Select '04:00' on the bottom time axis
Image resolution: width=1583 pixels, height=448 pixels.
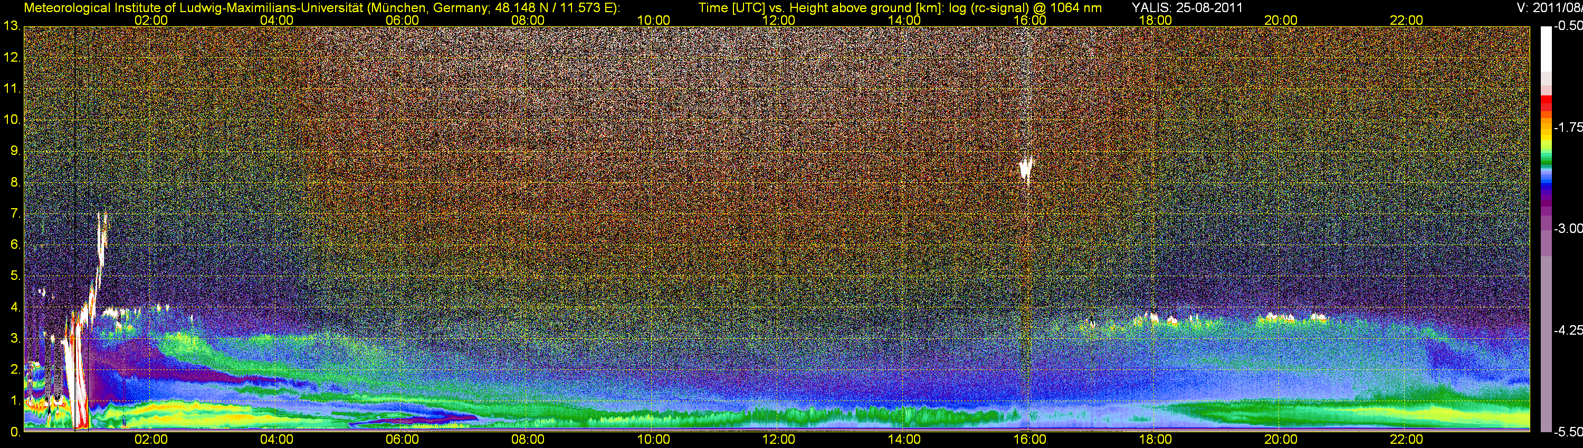point(276,440)
